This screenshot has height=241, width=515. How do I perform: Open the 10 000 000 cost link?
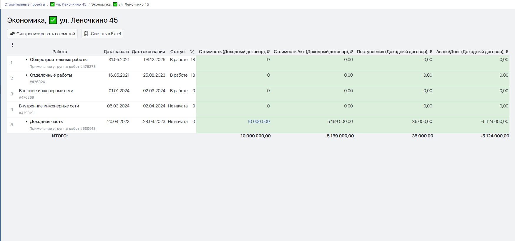pos(258,122)
